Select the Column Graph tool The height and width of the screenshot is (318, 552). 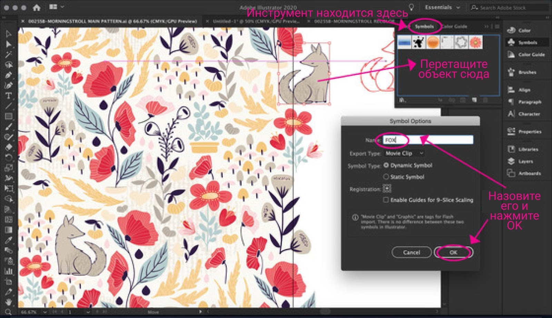9,271
